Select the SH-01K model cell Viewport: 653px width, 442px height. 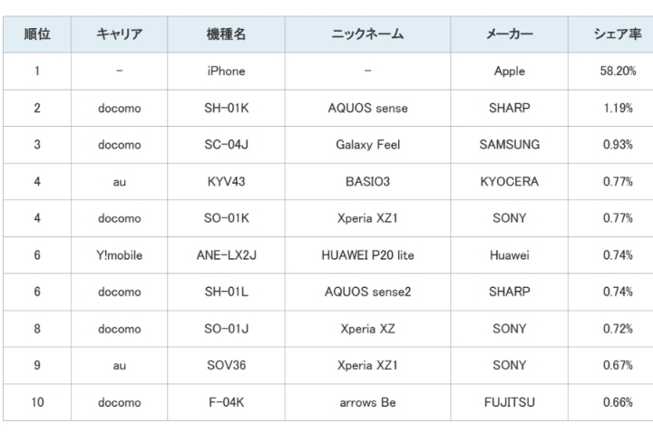(x=226, y=109)
